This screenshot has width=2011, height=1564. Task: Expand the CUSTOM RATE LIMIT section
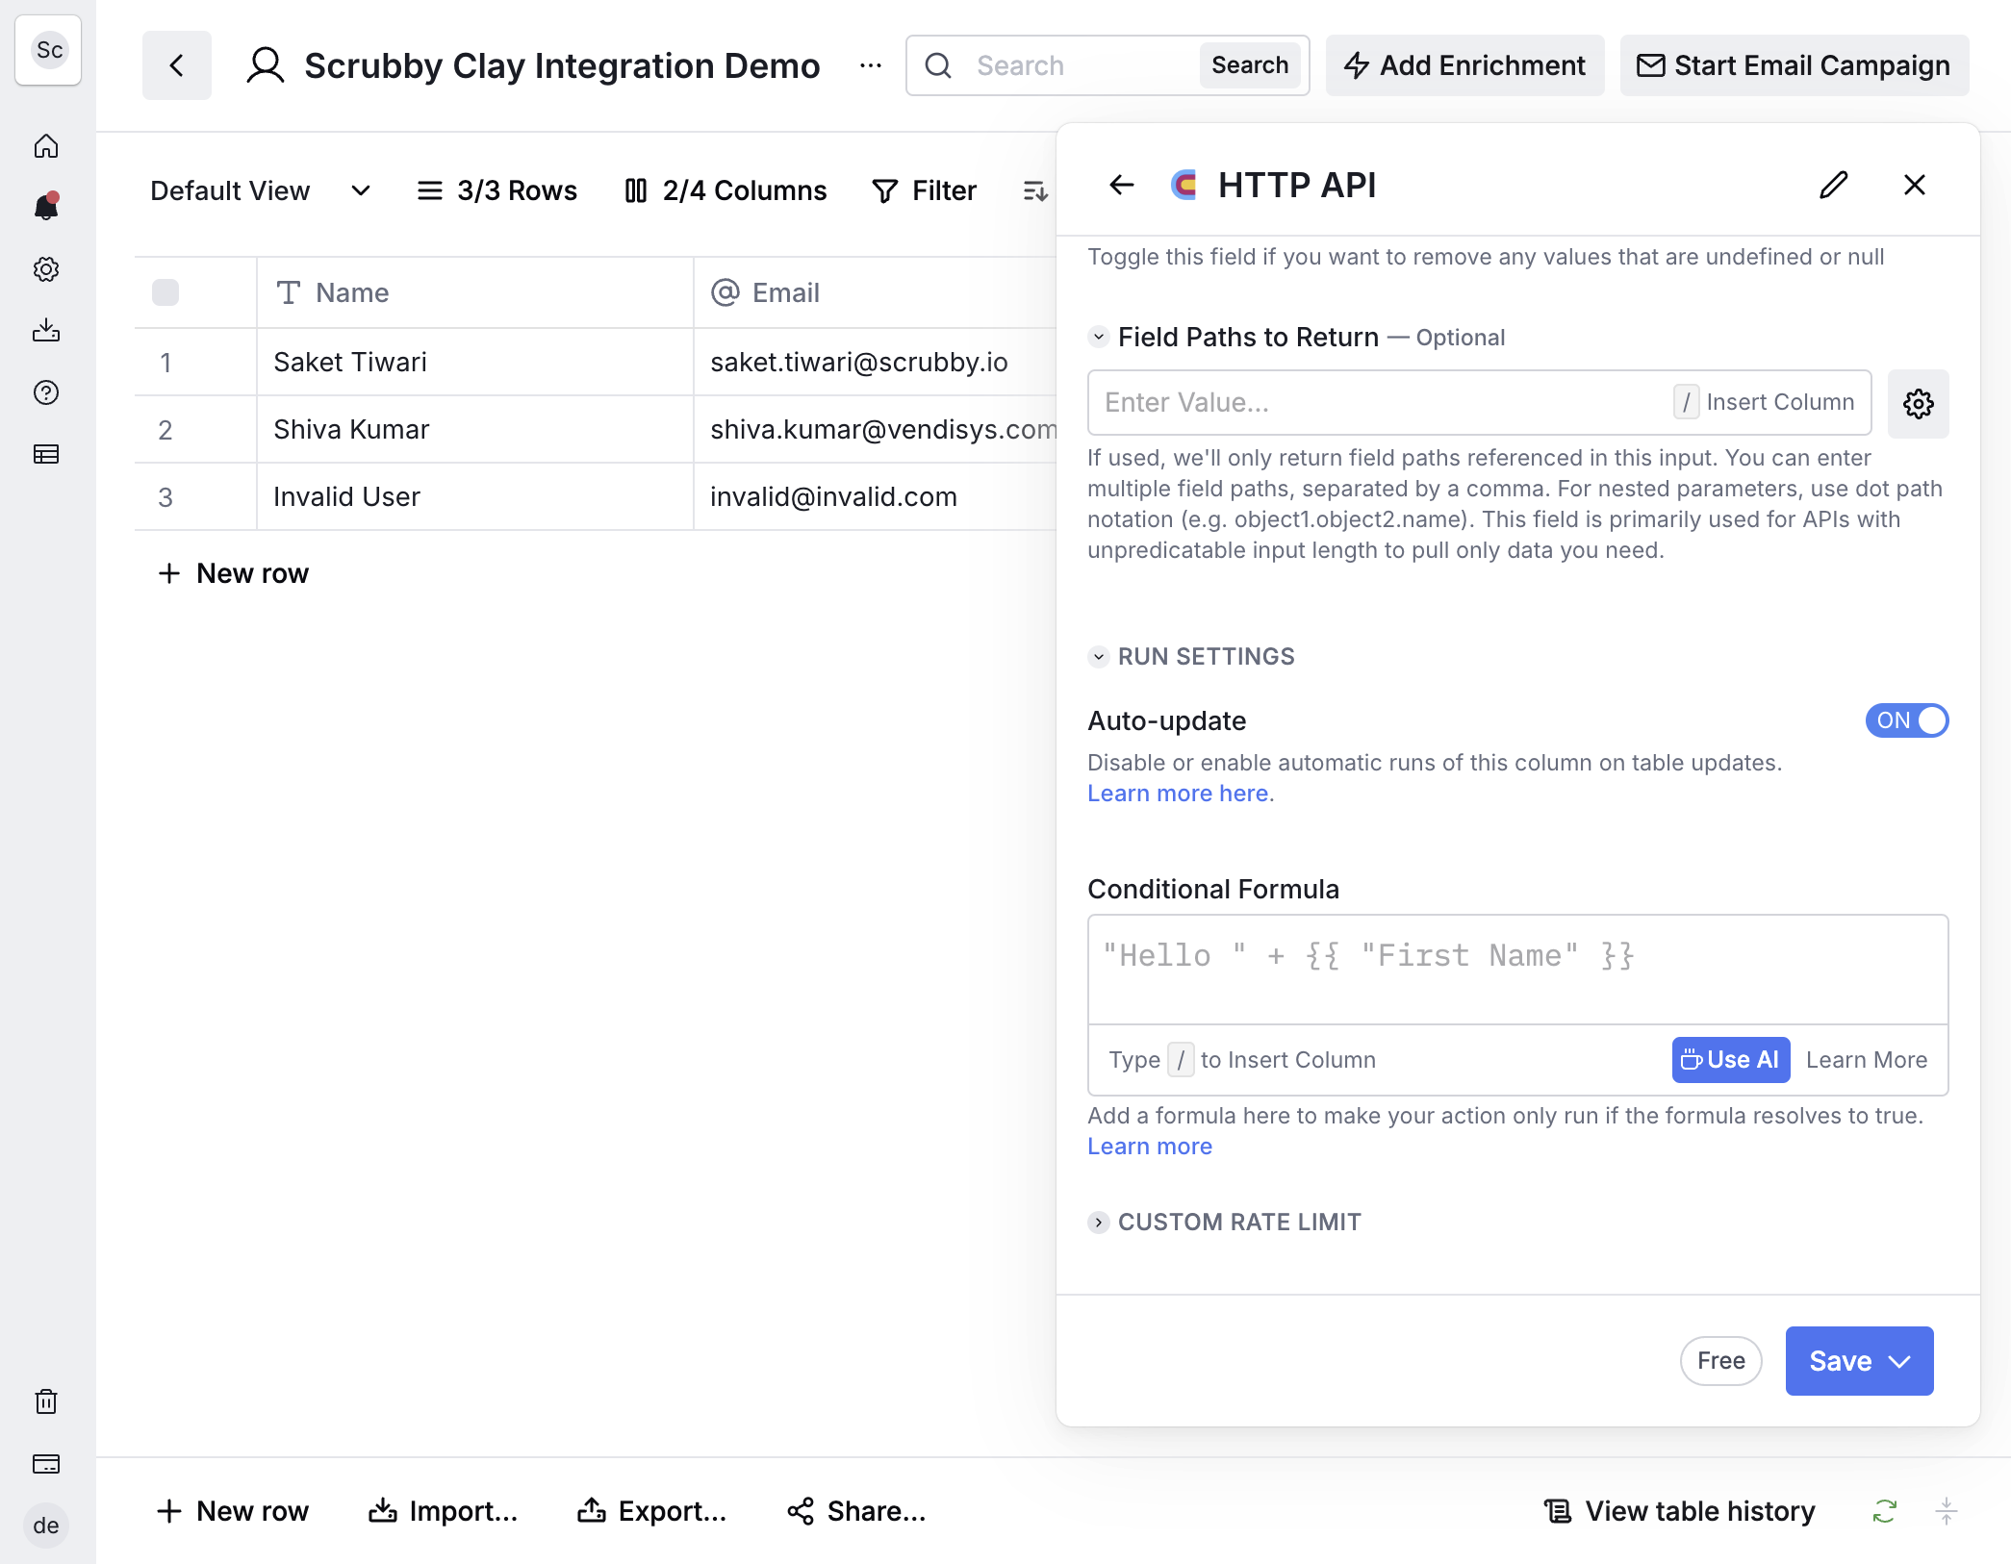point(1099,1223)
